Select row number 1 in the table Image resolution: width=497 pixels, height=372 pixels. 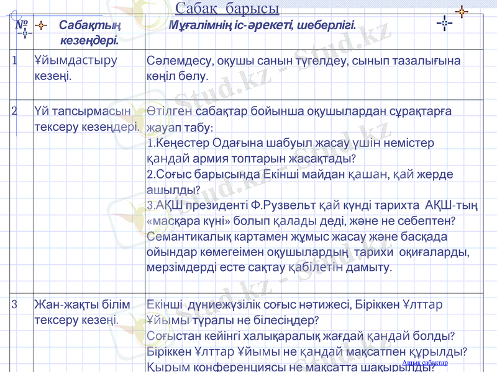coord(14,60)
